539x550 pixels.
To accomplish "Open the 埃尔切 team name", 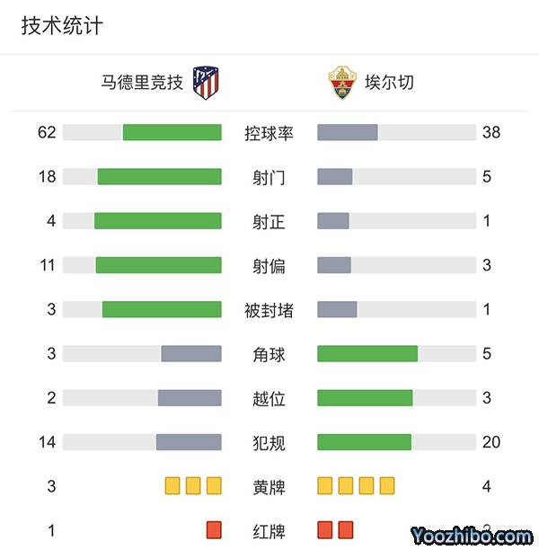I will coord(389,84).
